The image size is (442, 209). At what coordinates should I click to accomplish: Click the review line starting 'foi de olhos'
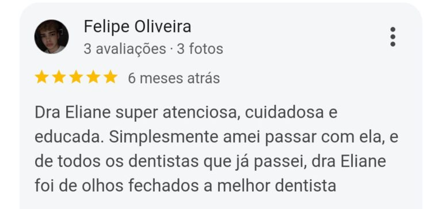185,186
